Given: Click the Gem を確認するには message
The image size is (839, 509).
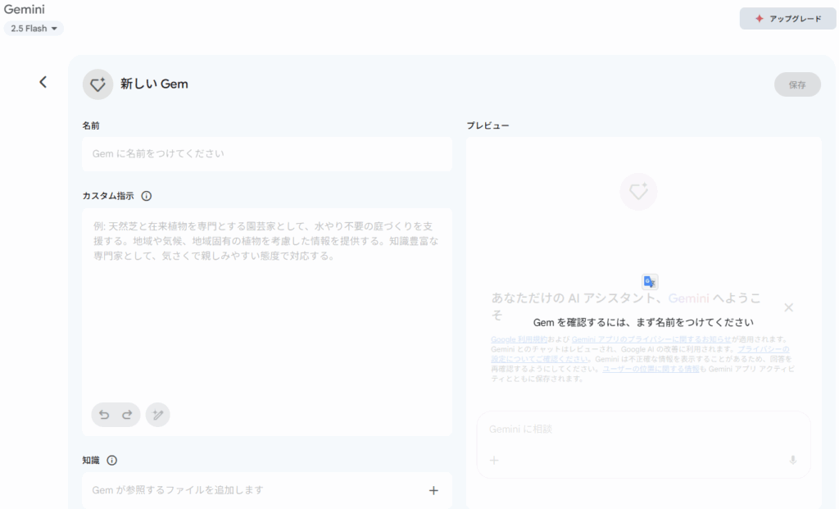Looking at the screenshot, I should pyautogui.click(x=643, y=322).
